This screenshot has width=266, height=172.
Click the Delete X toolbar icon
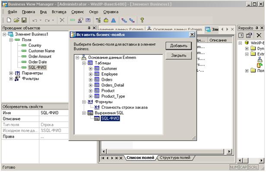click(62, 20)
